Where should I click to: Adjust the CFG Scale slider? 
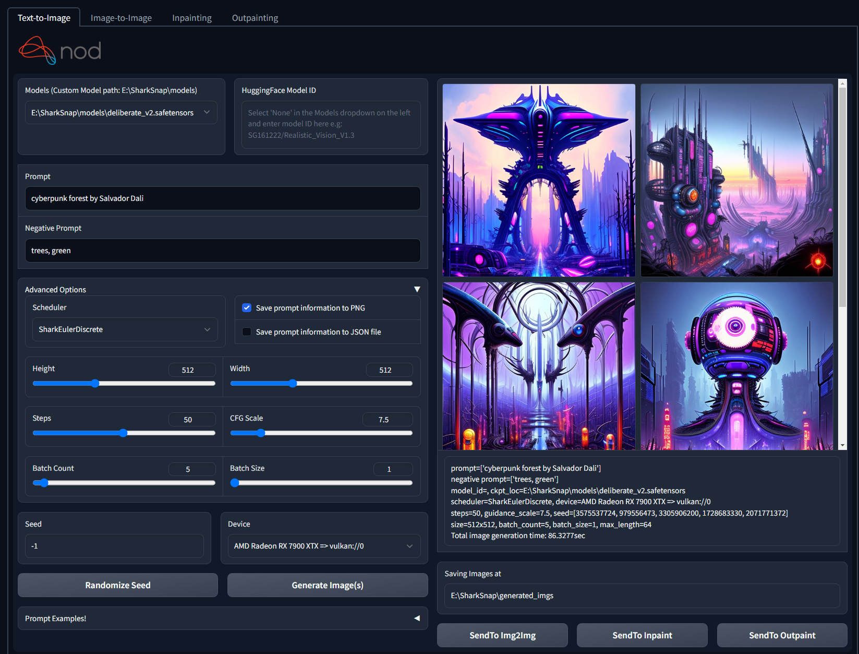(321, 433)
